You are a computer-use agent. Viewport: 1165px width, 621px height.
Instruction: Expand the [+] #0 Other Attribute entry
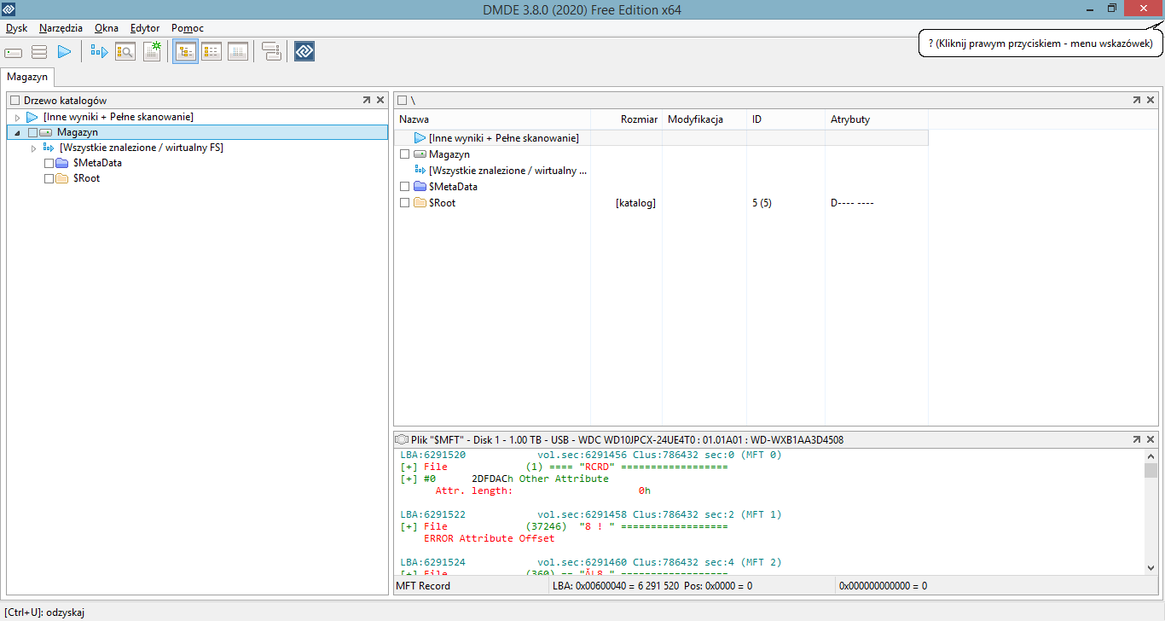[x=409, y=479]
